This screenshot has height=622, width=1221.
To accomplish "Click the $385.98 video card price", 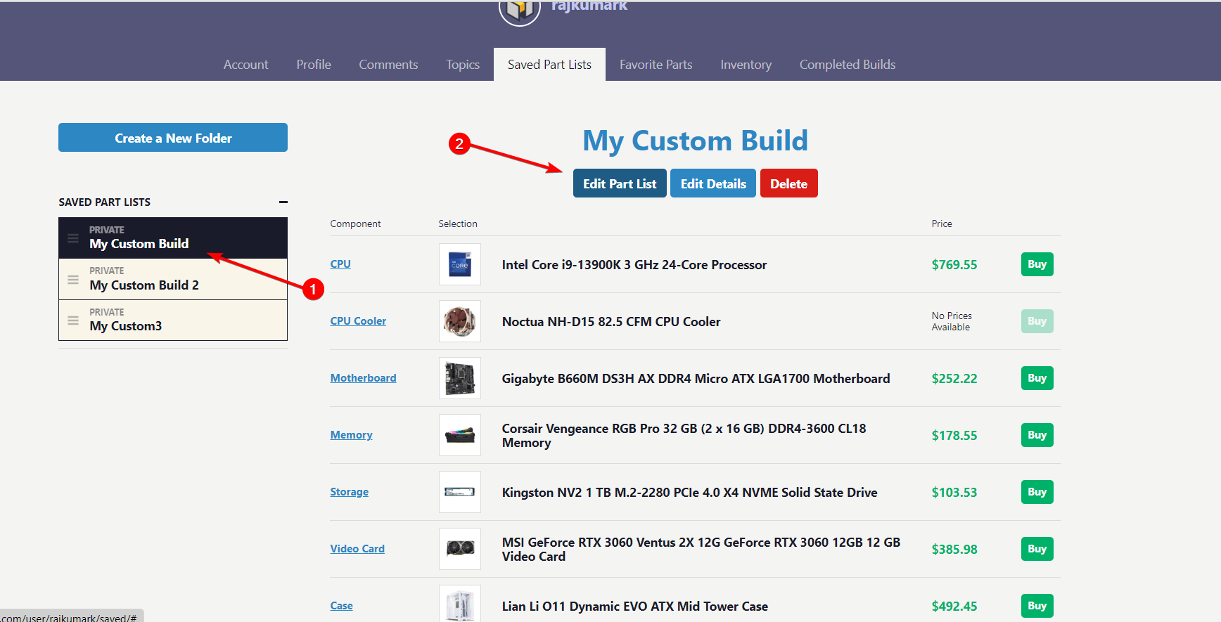I will pyautogui.click(x=954, y=550).
